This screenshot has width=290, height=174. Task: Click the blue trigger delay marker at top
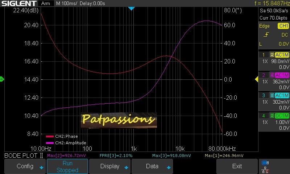click(132, 8)
